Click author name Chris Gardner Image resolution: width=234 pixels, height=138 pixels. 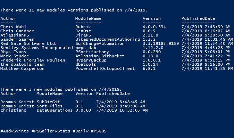pos(17,31)
